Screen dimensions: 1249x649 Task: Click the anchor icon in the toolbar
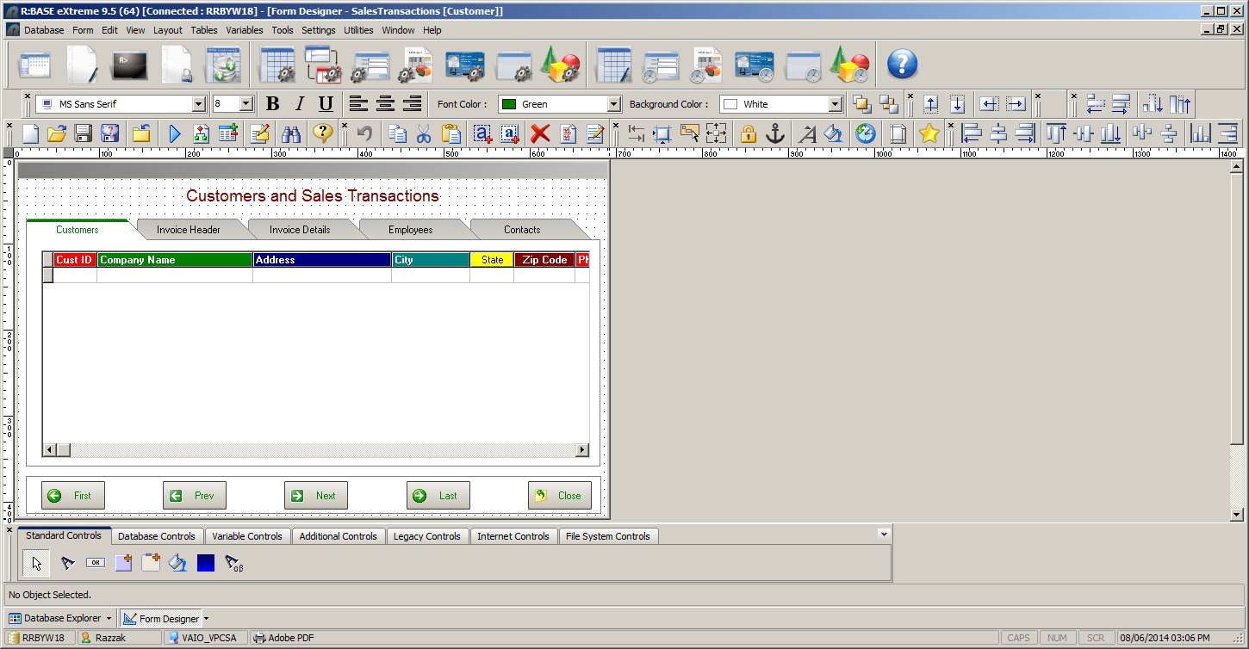click(x=775, y=133)
